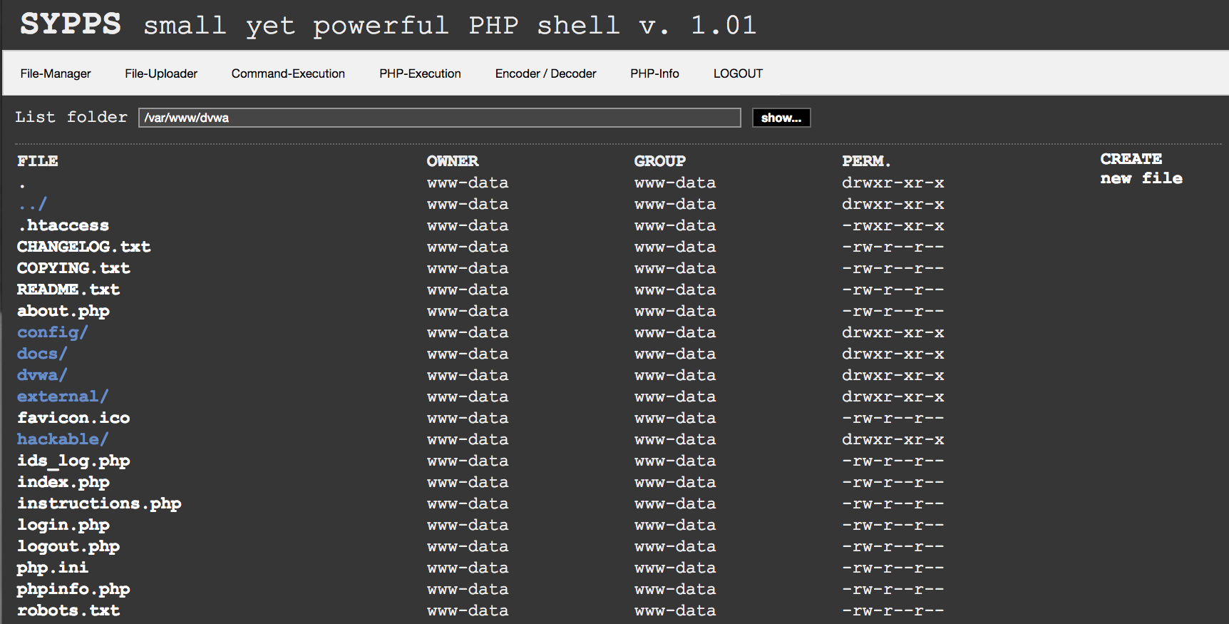
Task: Click the SYPPS title logo text
Action: click(x=71, y=24)
